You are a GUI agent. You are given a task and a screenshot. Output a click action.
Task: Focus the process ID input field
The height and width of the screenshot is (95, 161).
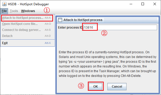[120, 28]
